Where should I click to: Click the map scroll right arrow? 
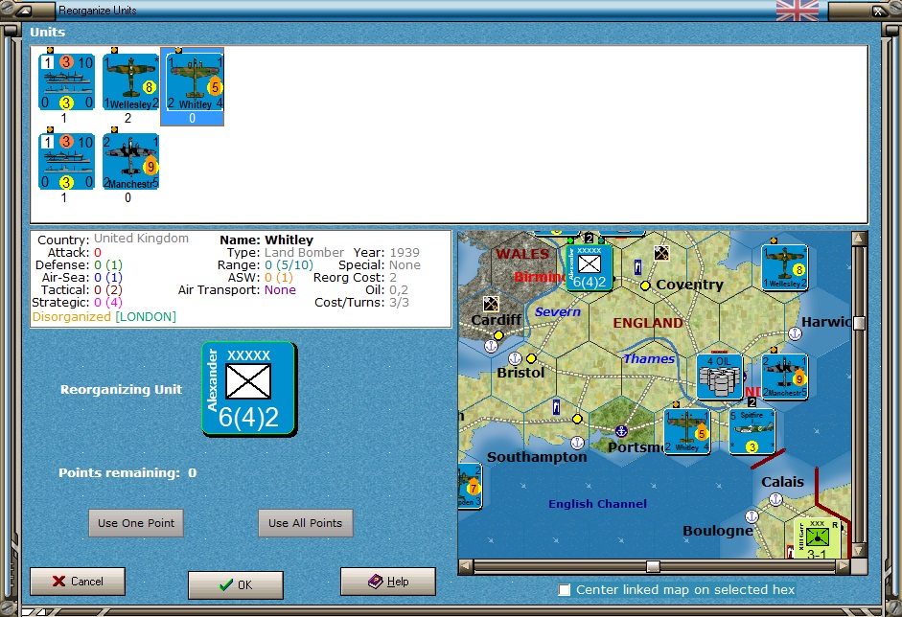843,567
